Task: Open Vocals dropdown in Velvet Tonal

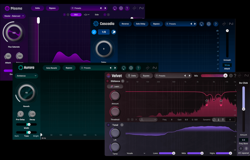Action: coord(136,153)
